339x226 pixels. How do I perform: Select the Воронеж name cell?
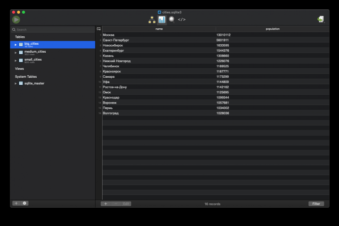point(159,103)
